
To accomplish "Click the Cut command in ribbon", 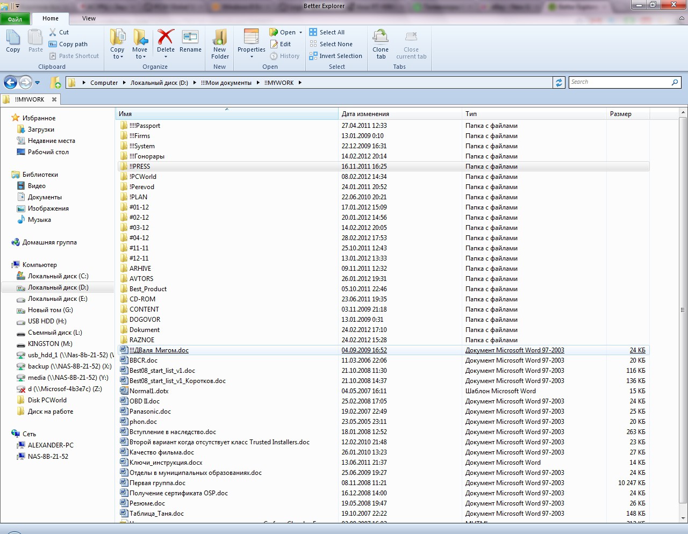I will [x=59, y=32].
